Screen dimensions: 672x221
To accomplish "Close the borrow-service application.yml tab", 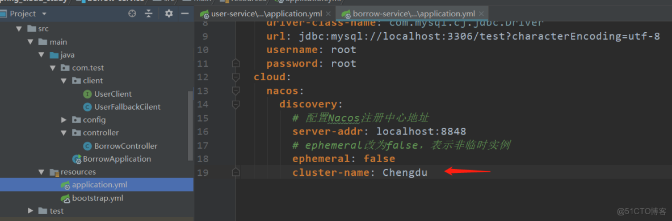I will click(481, 14).
